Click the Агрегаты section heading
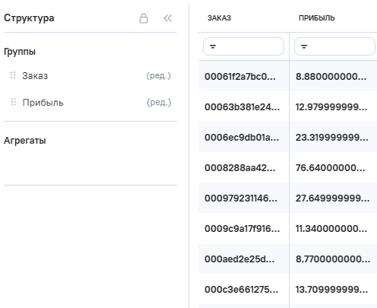This screenshot has width=377, height=308. (25, 141)
